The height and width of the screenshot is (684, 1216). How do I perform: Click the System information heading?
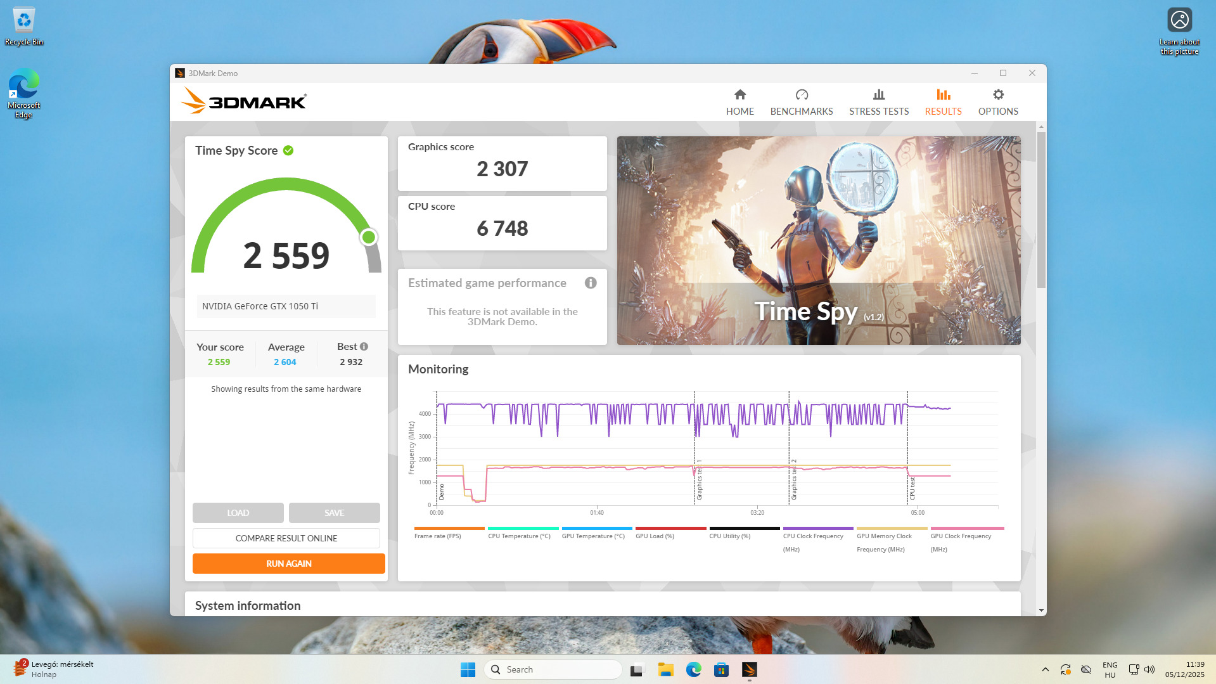(x=248, y=605)
